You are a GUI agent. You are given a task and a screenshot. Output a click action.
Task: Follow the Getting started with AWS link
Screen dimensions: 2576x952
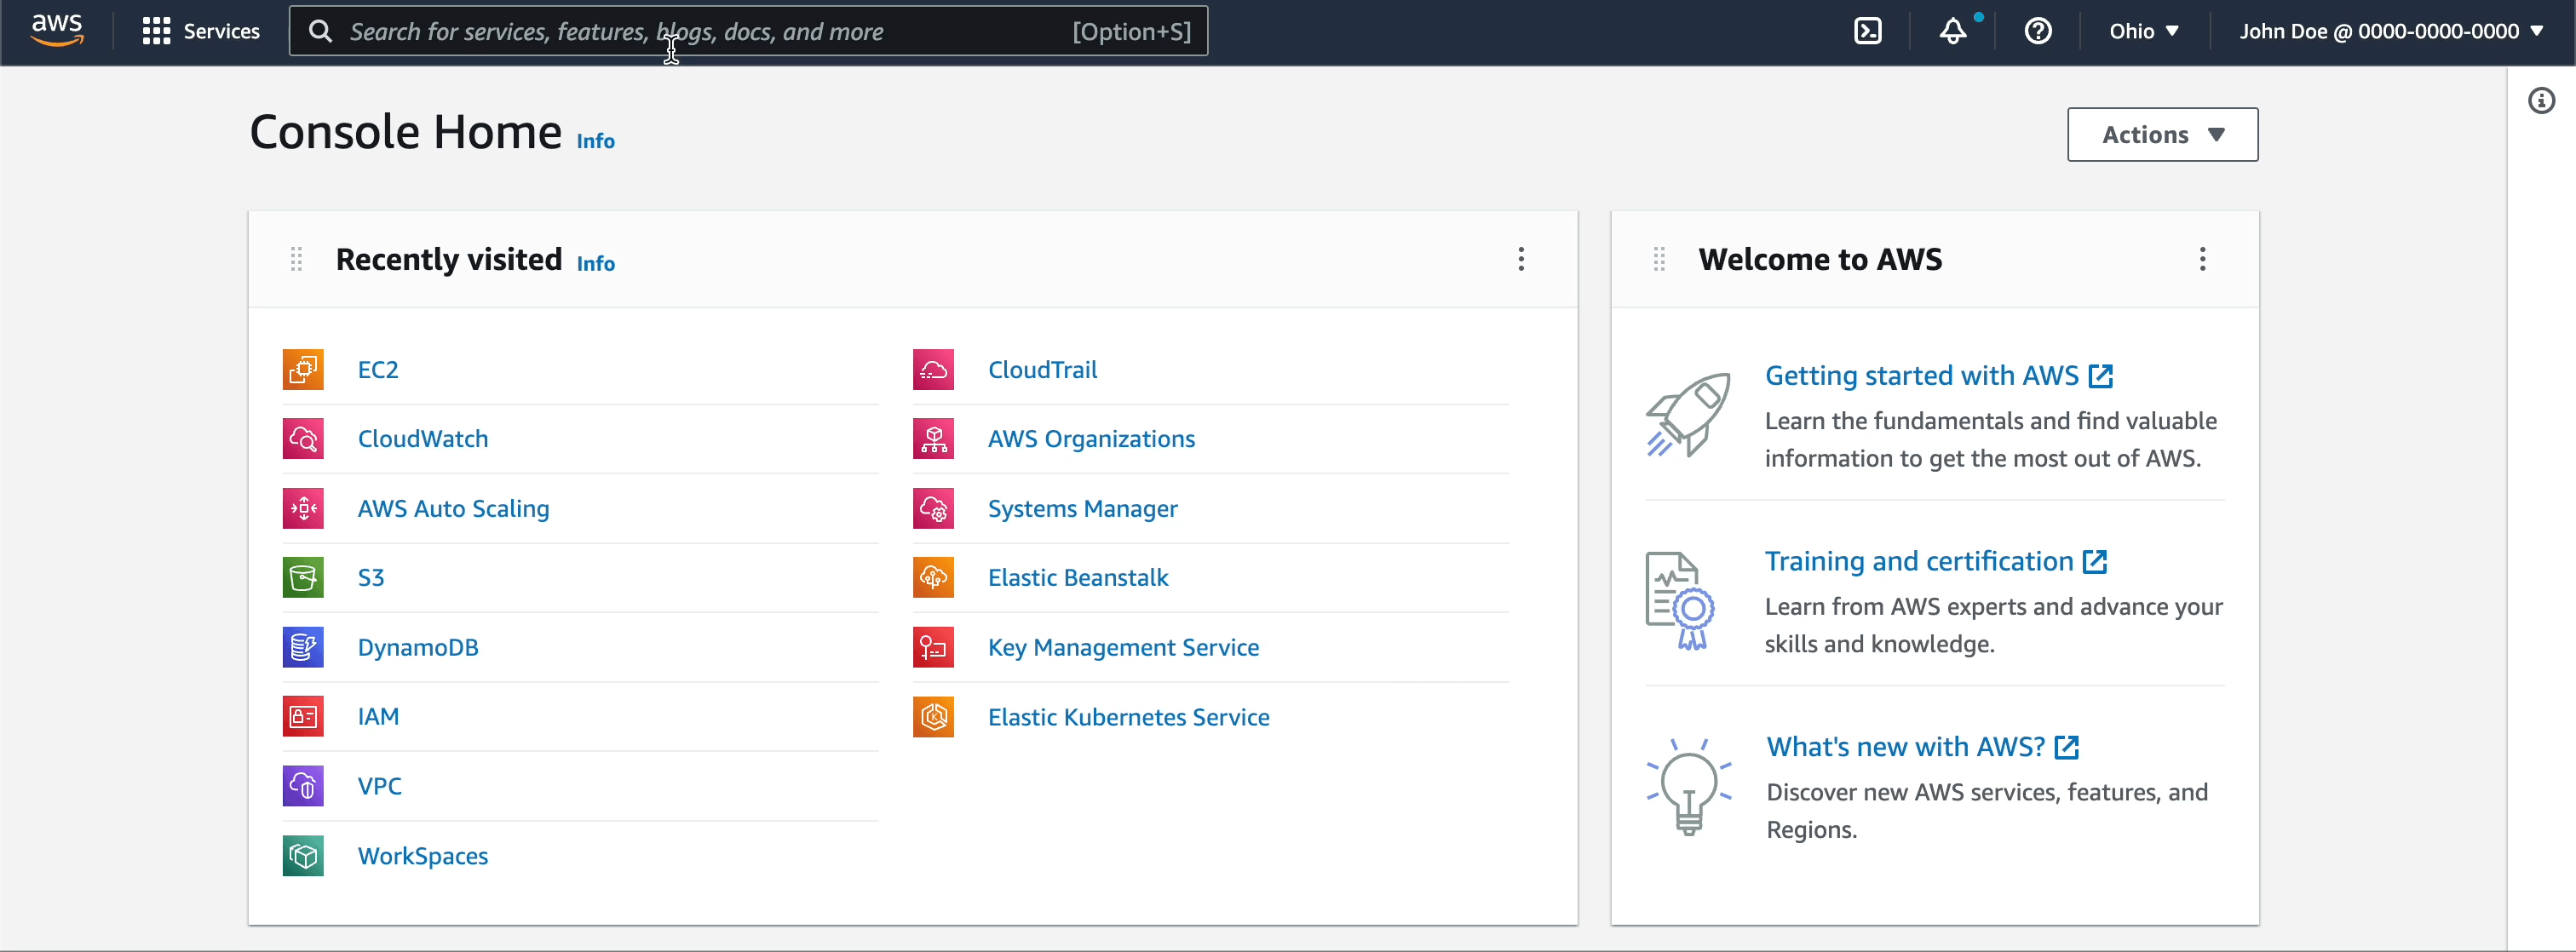(1920, 375)
